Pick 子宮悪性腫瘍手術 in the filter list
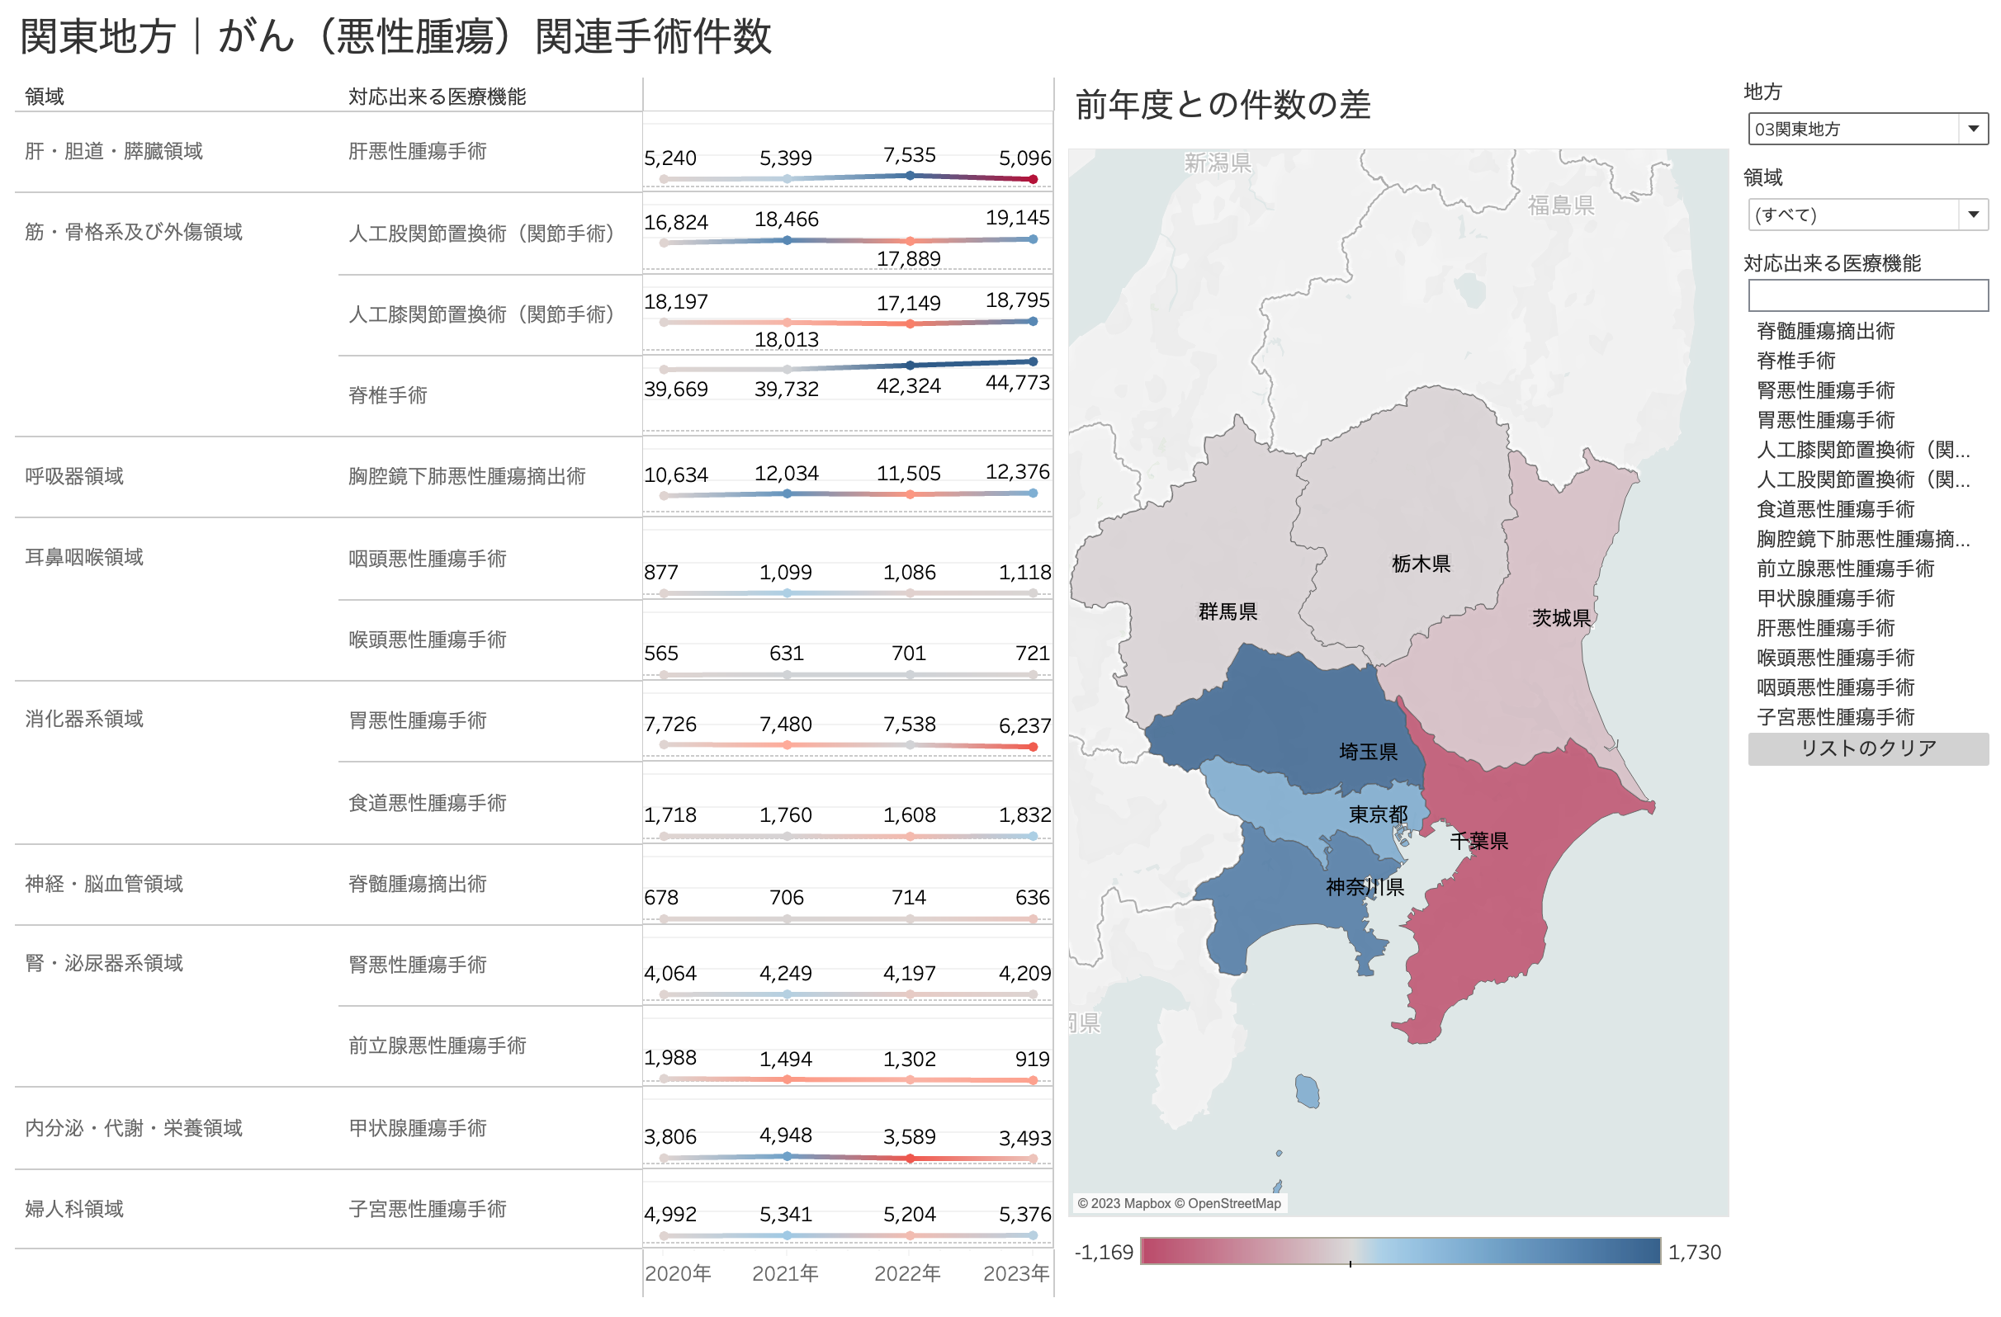The height and width of the screenshot is (1317, 2001). point(1834,718)
